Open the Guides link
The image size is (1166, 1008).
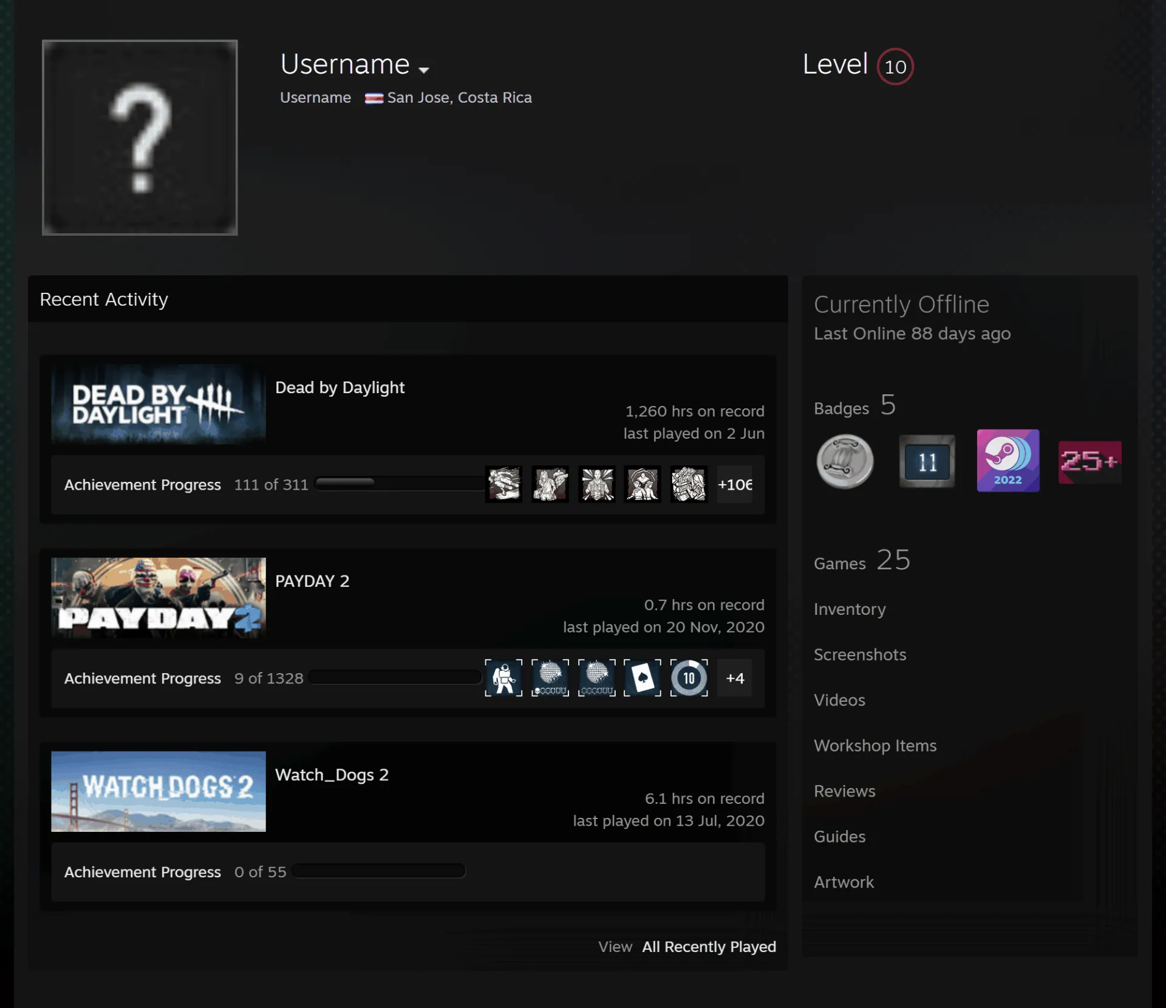tap(839, 837)
